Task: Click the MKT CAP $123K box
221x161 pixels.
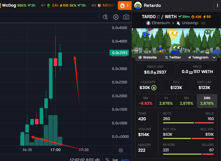Action: pyautogui.click(x=204, y=85)
